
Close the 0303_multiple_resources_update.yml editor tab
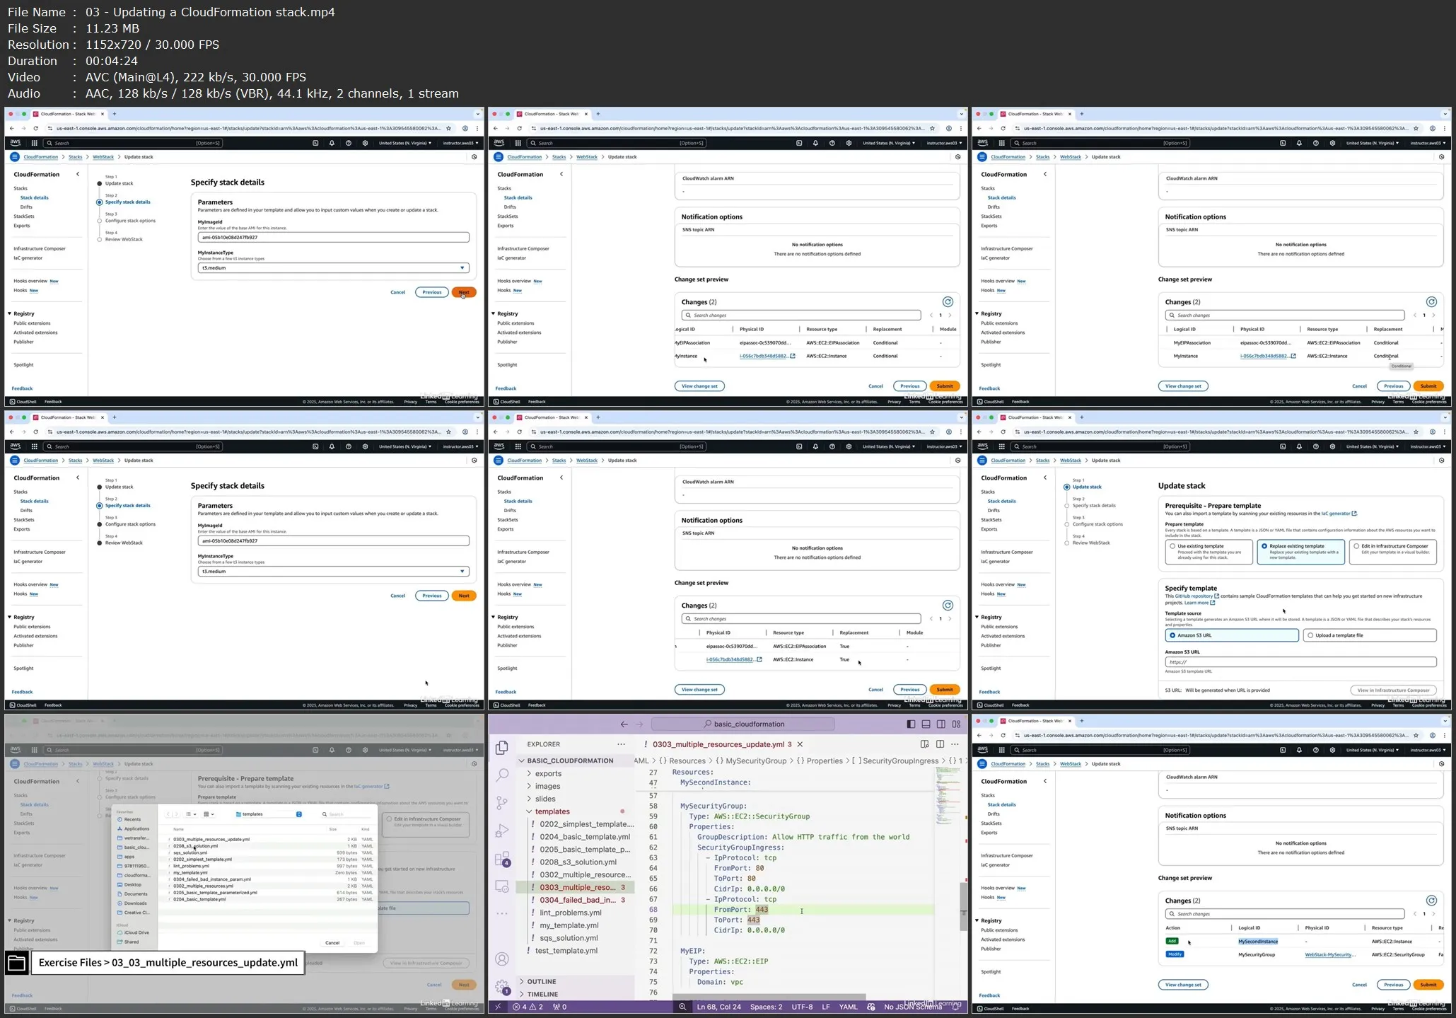tap(800, 744)
